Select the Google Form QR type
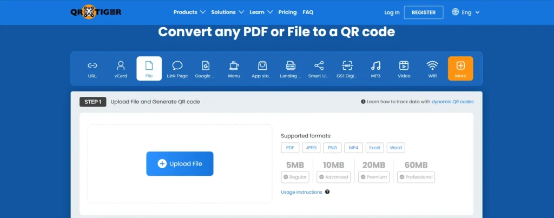Viewport: 554px width, 218px height. (205, 69)
